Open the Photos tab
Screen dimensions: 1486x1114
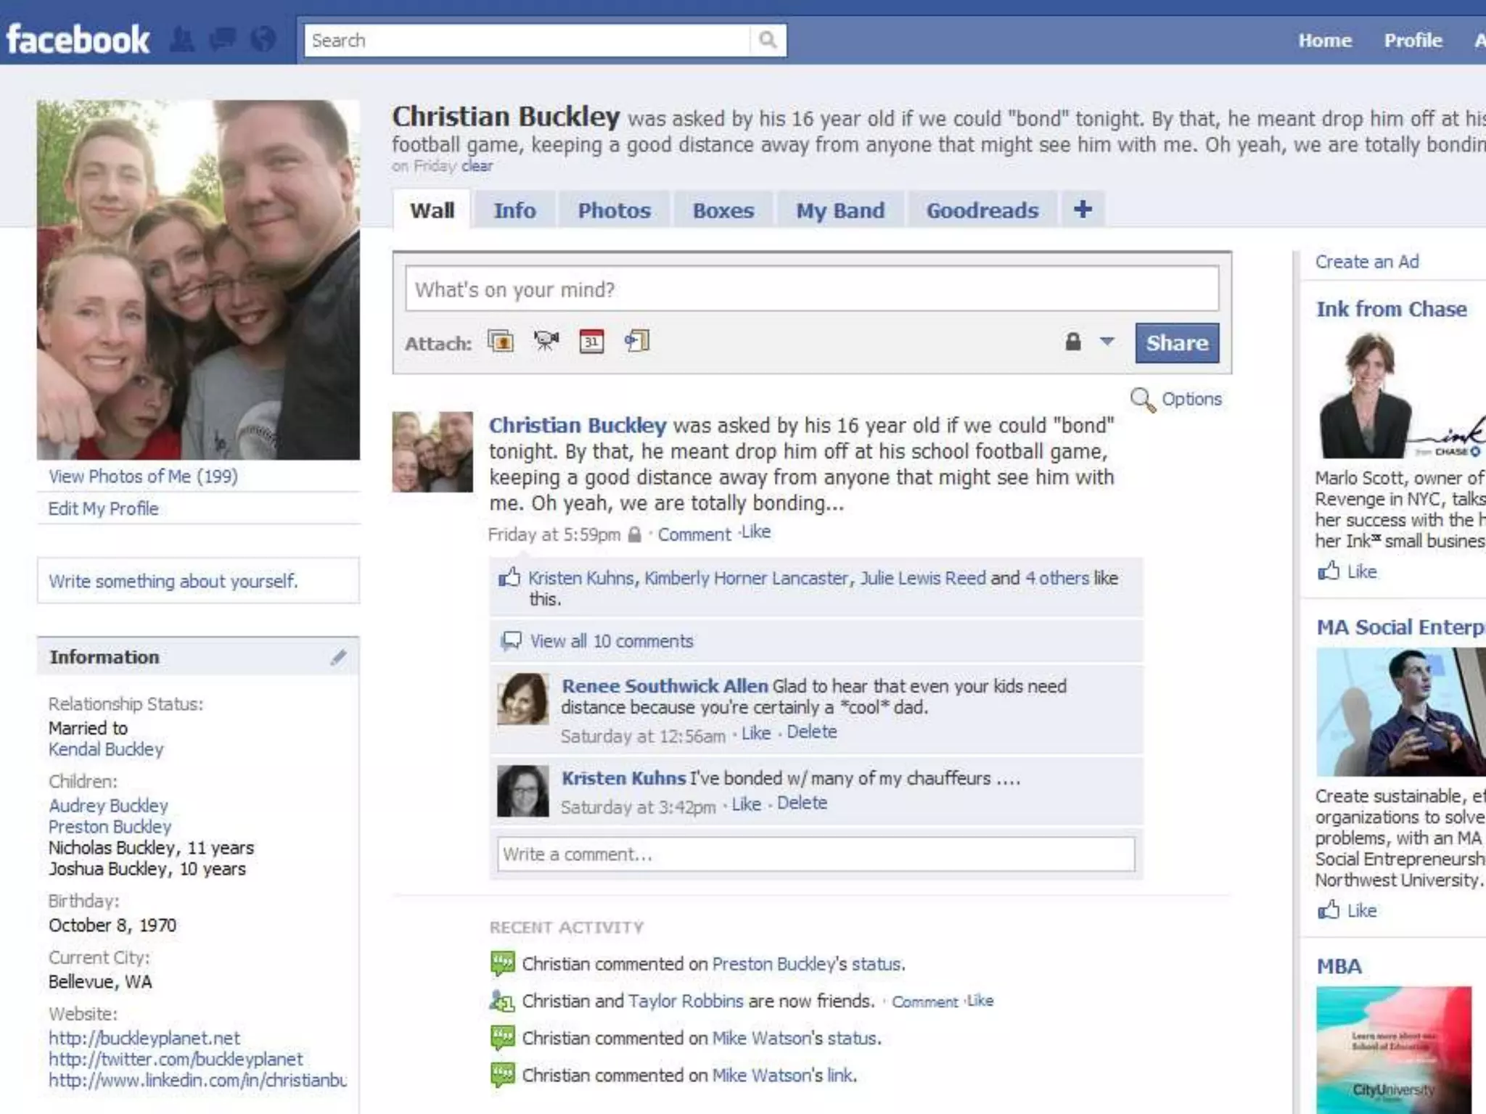pos(614,210)
